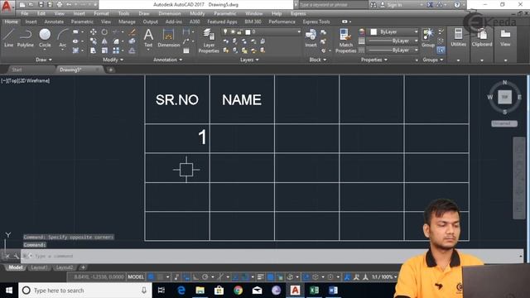Screen dimensions: 530x298
Task: Toggle ortho mode in status bar
Action: (195, 277)
